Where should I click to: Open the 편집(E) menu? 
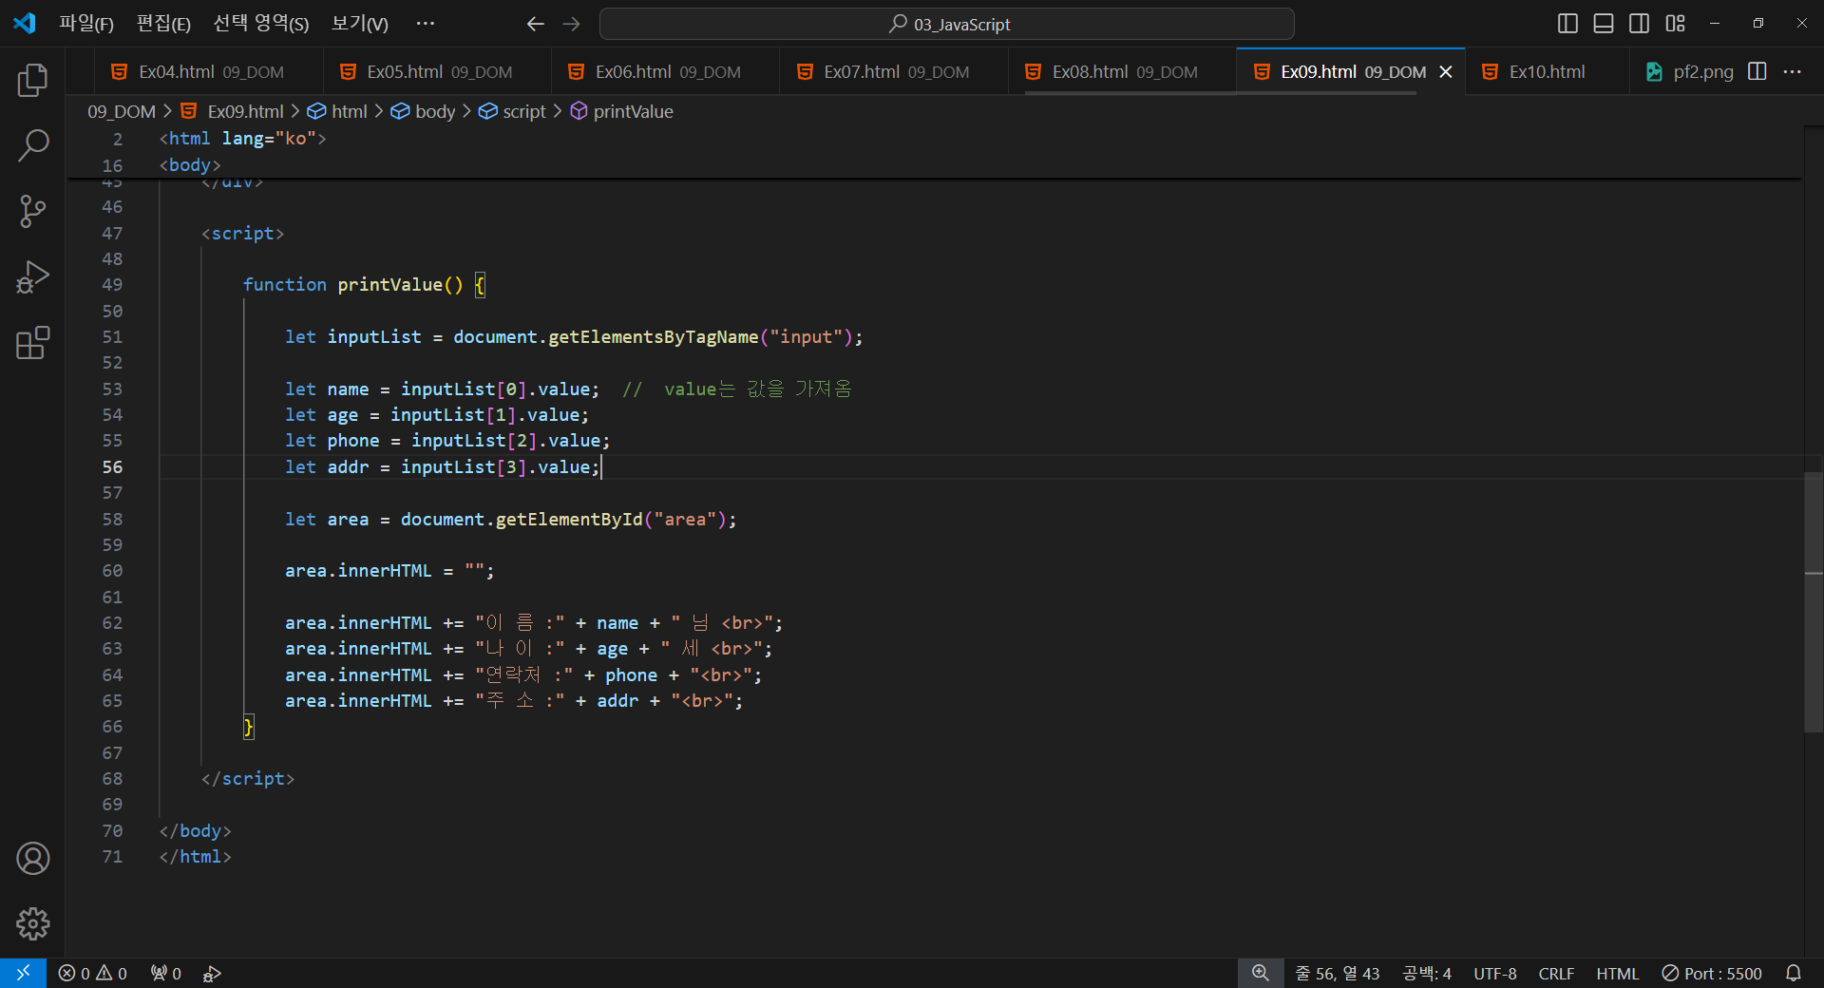click(x=163, y=24)
